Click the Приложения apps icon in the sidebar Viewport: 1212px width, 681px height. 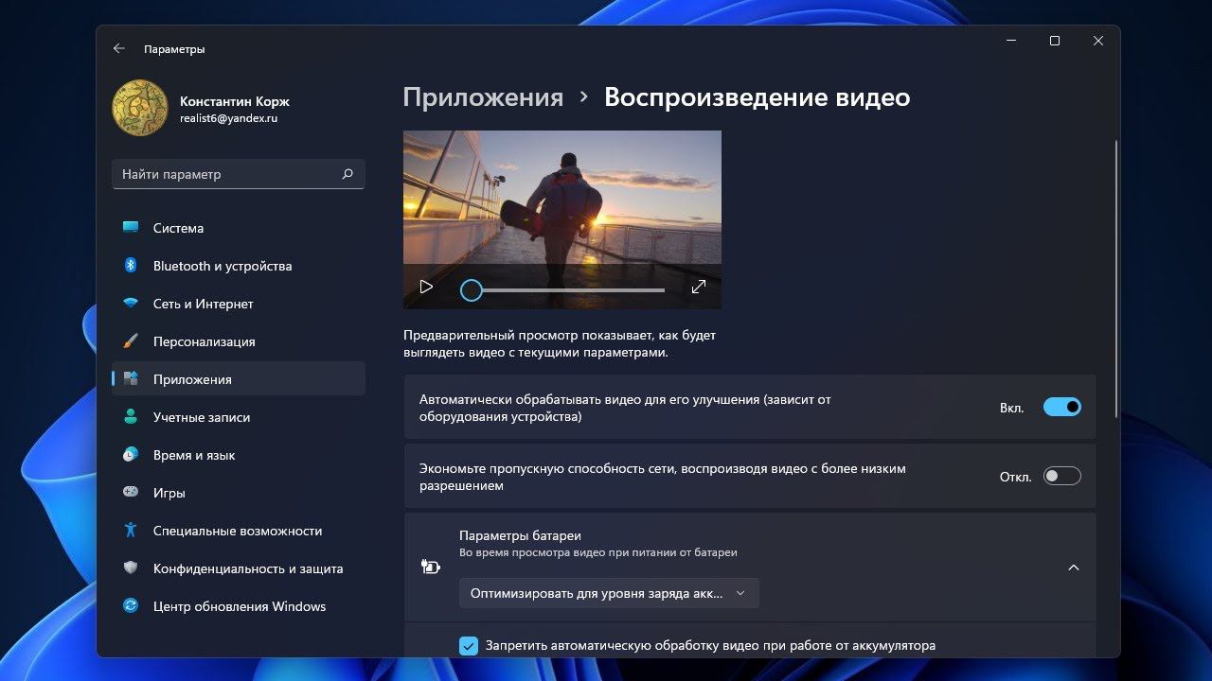click(x=131, y=379)
